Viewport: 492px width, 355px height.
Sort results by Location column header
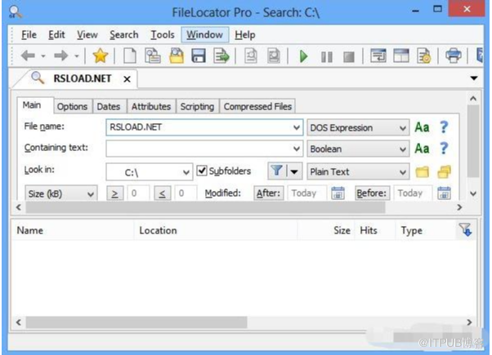click(216, 230)
